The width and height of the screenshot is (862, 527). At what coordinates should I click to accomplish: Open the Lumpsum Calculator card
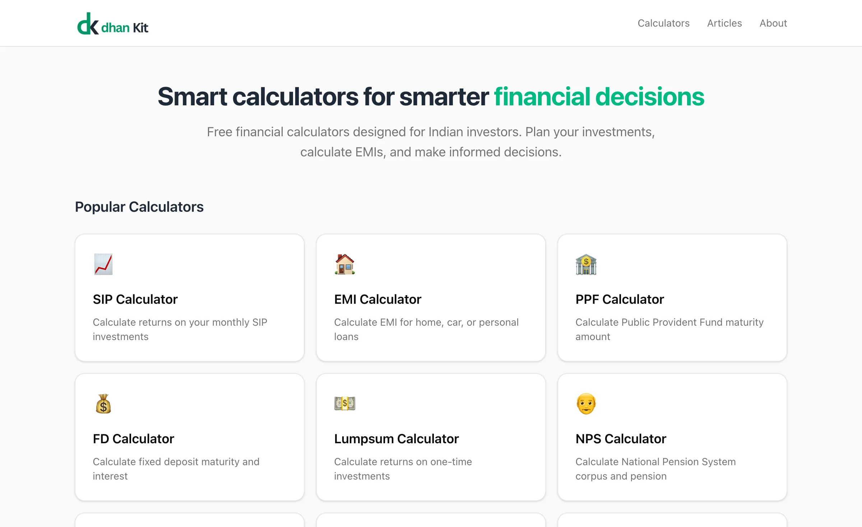(431, 437)
